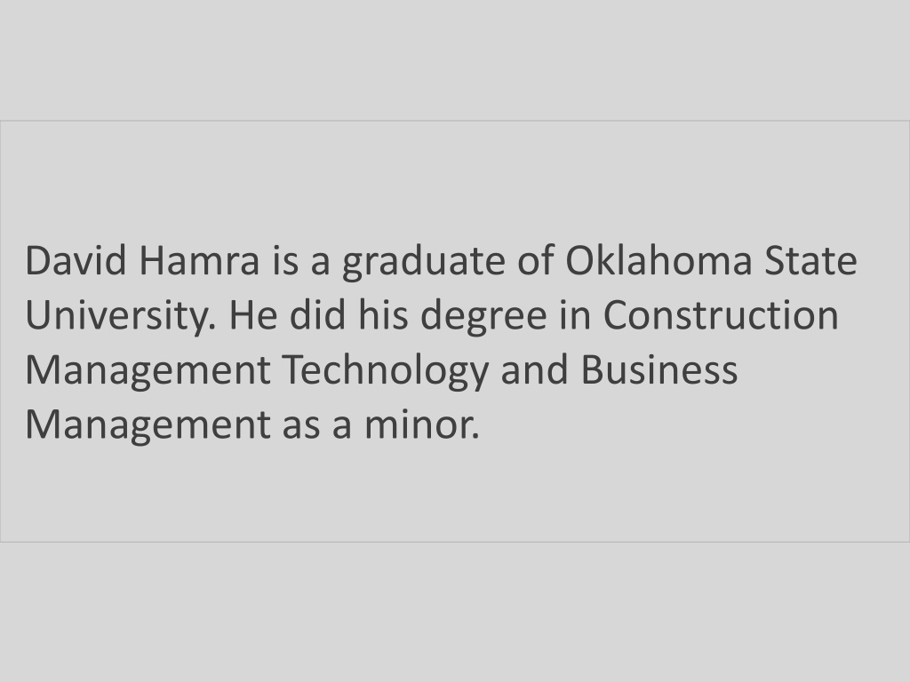Click the word "his" before degree
Screen dimensions: 910x682
pos(382,314)
